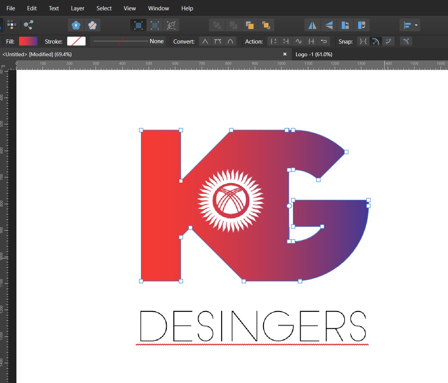Flip the selection vertically
This screenshot has width=448, height=383.
tap(329, 25)
